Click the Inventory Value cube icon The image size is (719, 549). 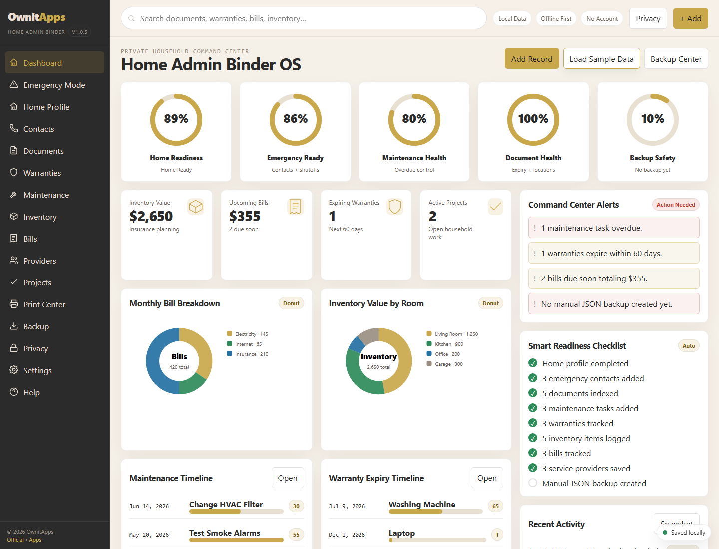(x=196, y=207)
